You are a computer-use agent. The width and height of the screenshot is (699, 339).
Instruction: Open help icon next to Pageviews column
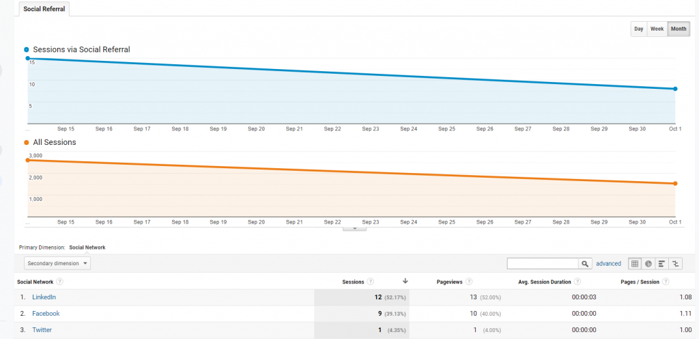tap(470, 282)
